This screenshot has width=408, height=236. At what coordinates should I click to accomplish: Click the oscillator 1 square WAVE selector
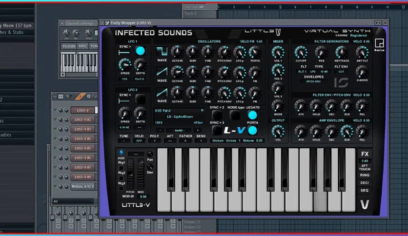coord(162,52)
